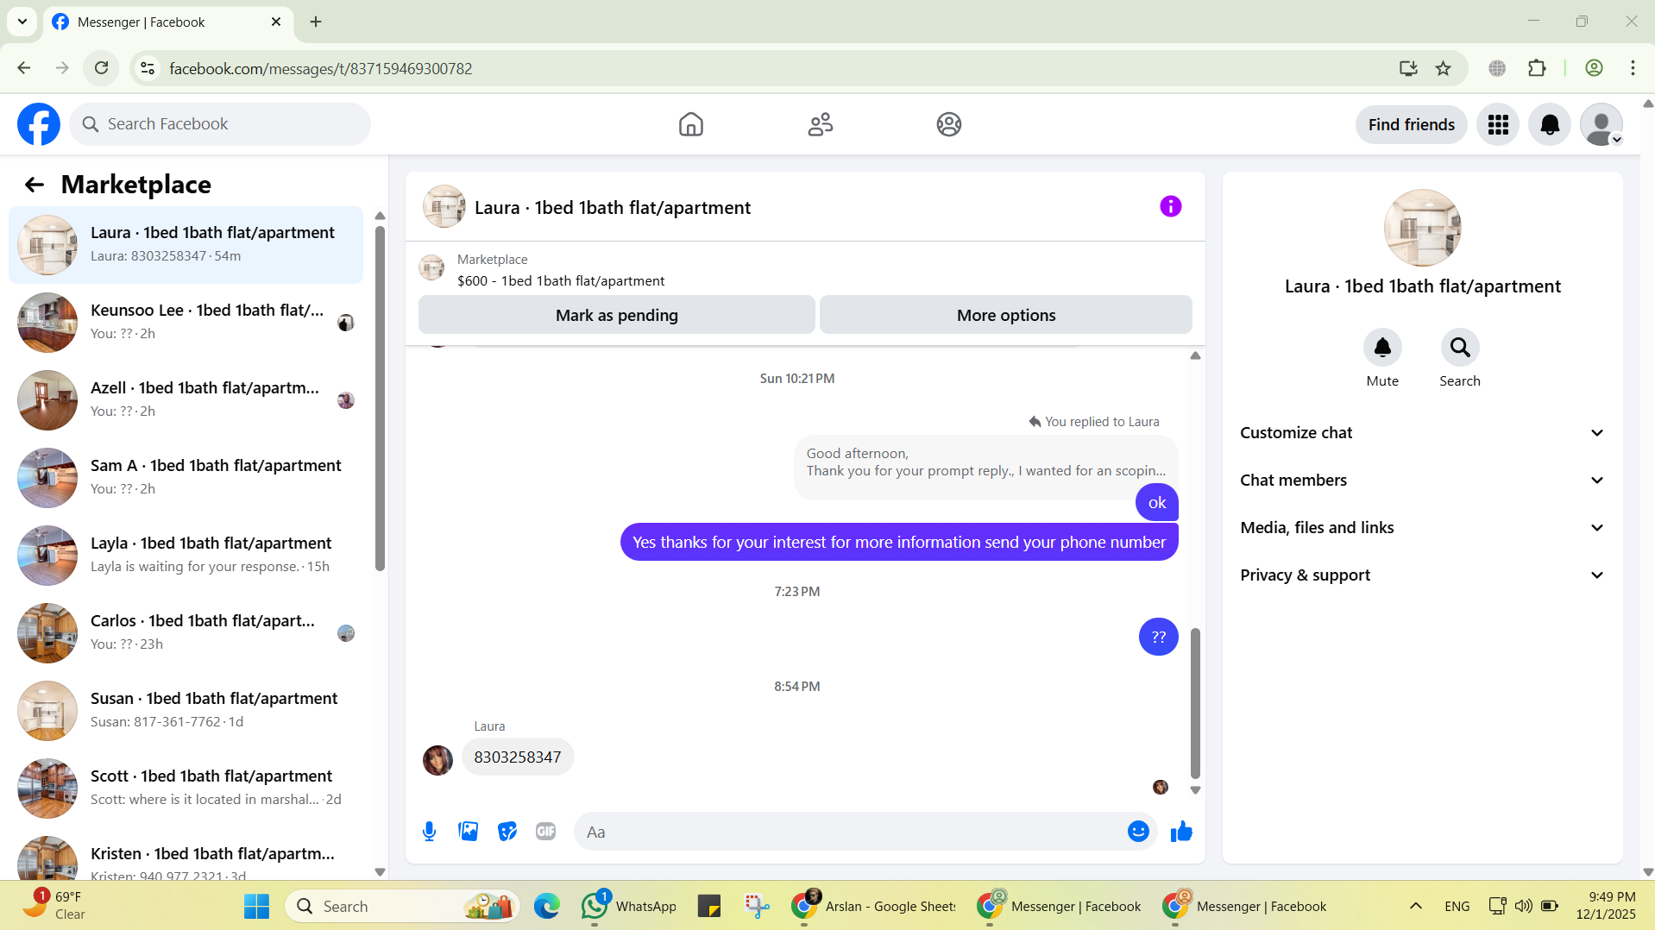Open the Chrome profile icon
This screenshot has height=930, width=1655.
[x=1594, y=68]
